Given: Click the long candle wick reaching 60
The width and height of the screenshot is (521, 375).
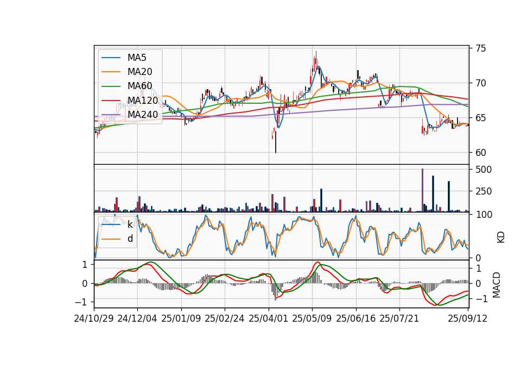Looking at the screenshot, I should point(276,142).
